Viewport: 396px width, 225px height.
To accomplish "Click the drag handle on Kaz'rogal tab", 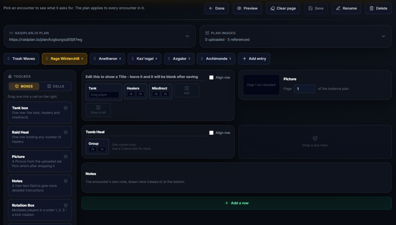I will pyautogui.click(x=133, y=59).
